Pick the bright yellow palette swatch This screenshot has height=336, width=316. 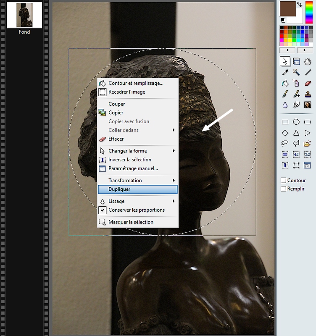pyautogui.click(x=290, y=40)
